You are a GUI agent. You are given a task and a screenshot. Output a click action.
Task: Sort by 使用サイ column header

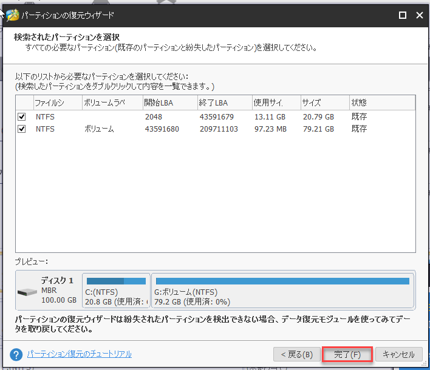pos(276,103)
